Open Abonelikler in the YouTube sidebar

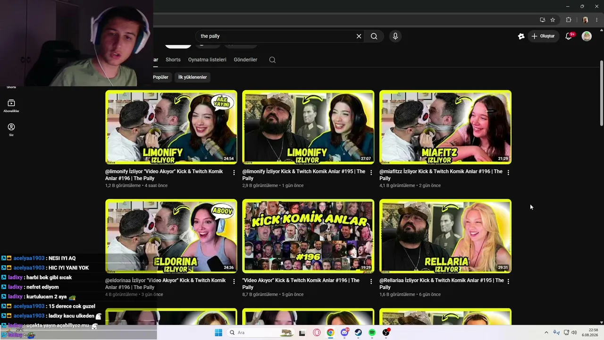tap(11, 106)
